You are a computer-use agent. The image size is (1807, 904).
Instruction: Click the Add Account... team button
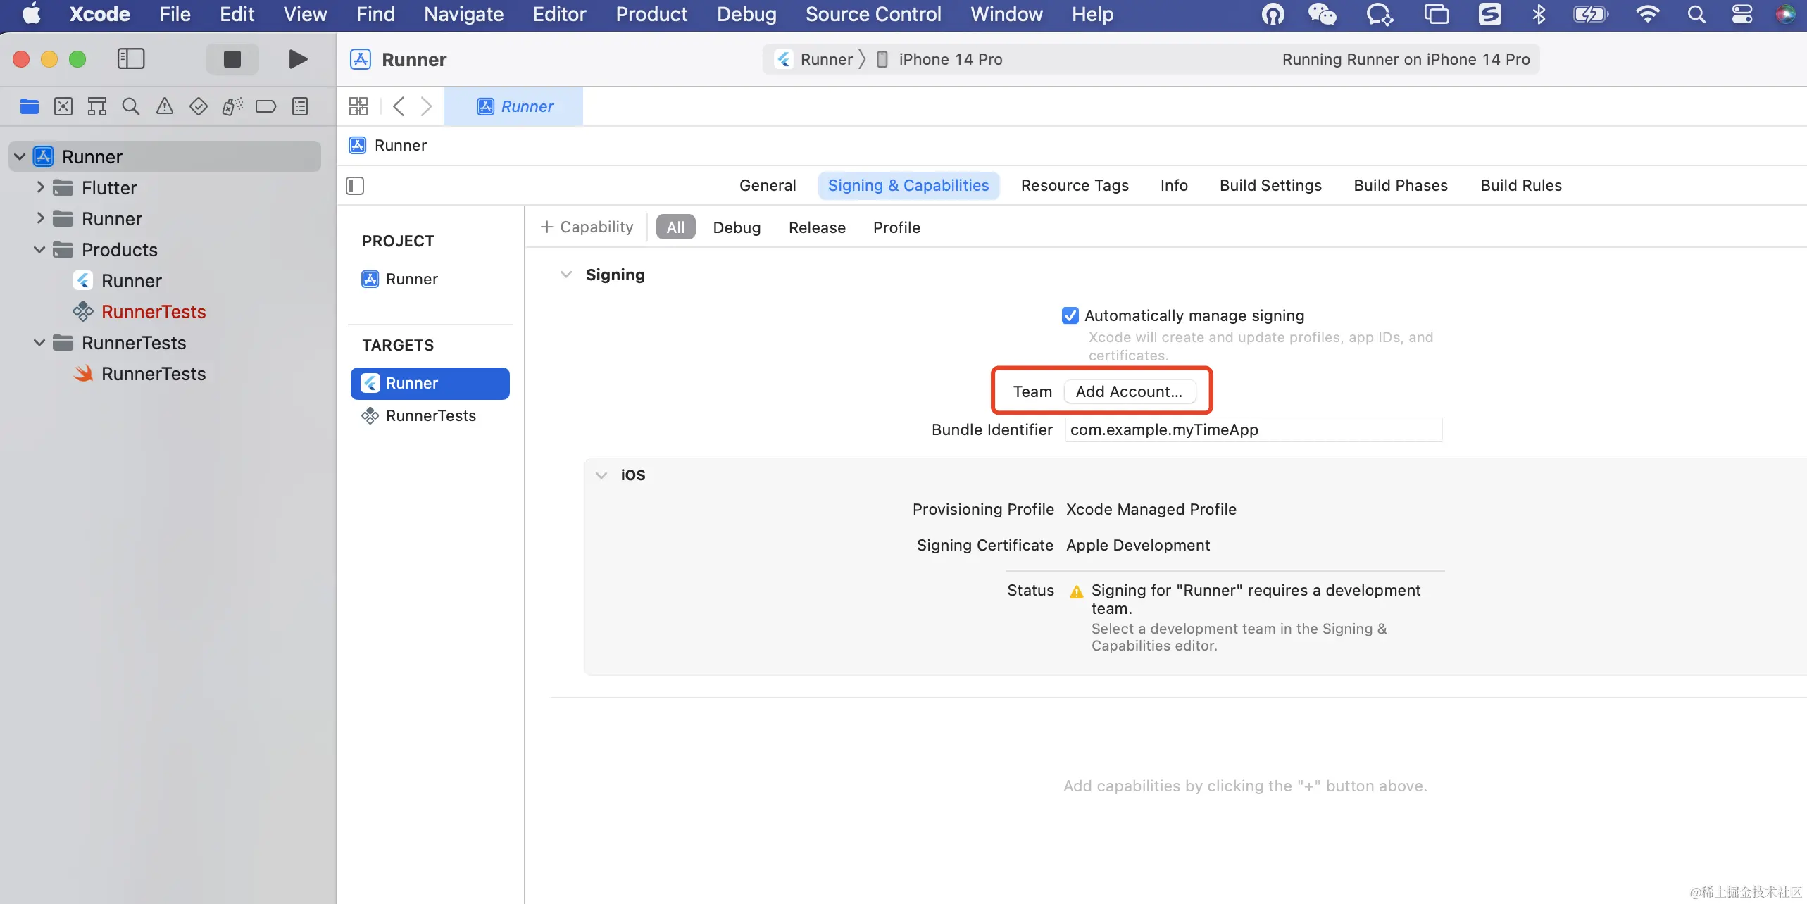[x=1128, y=391]
